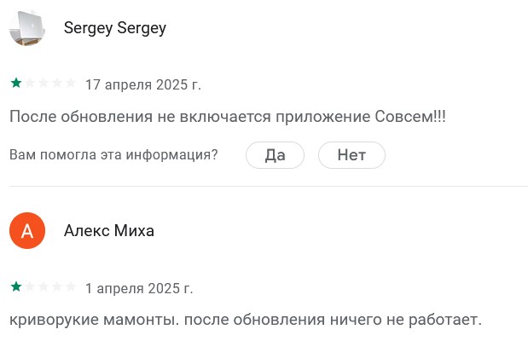
Task: Click the orange "А" avatar of Алекс Миха
Action: [27, 230]
